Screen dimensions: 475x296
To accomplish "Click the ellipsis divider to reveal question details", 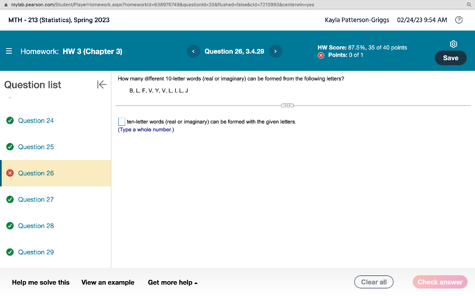I will [287, 105].
